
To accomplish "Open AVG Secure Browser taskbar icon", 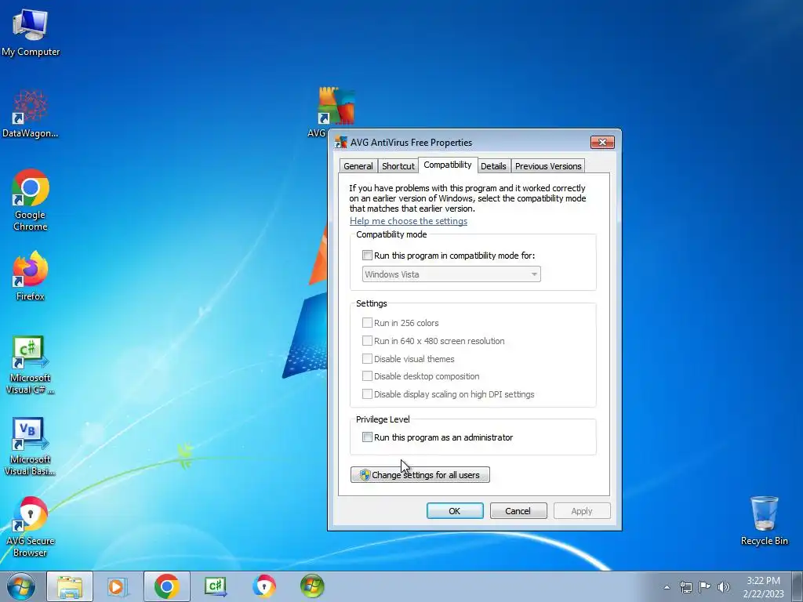I will 263,586.
